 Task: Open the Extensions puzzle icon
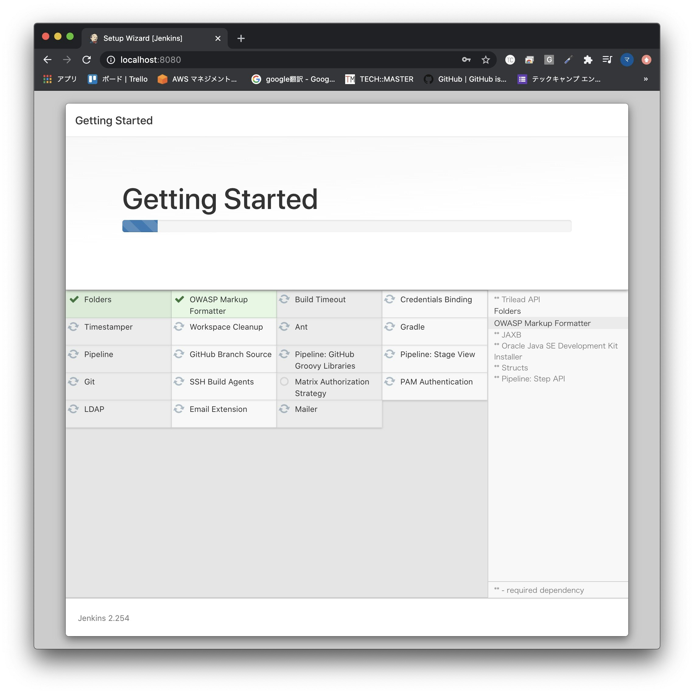(x=588, y=60)
